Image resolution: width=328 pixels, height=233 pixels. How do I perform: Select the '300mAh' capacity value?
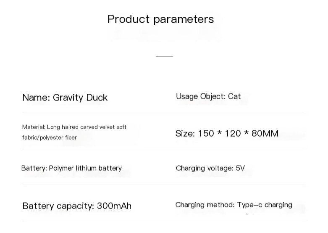point(114,206)
